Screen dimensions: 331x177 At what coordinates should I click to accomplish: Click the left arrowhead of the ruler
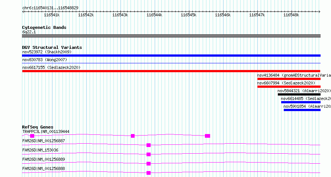point(23,12)
